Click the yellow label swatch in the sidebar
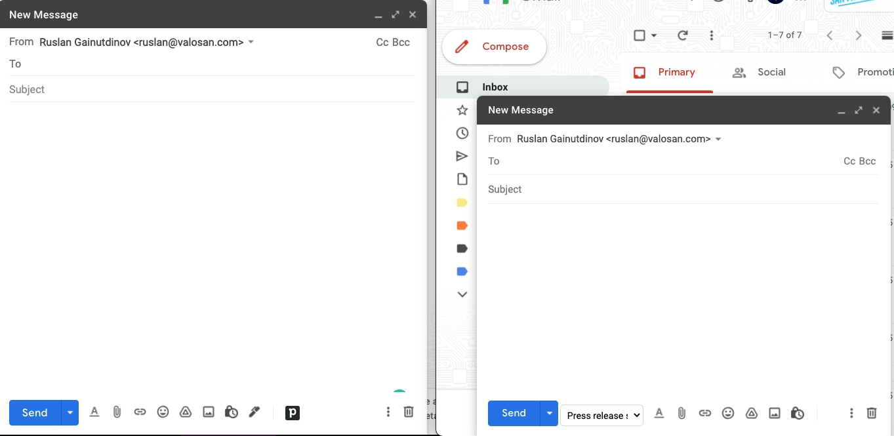This screenshot has width=894, height=436. [462, 202]
